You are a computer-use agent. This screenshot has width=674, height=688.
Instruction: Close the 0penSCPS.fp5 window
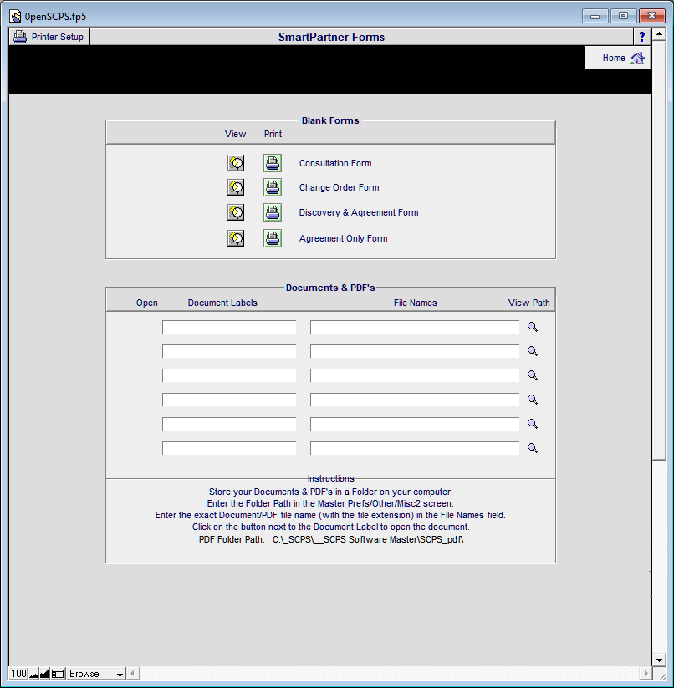(x=651, y=16)
